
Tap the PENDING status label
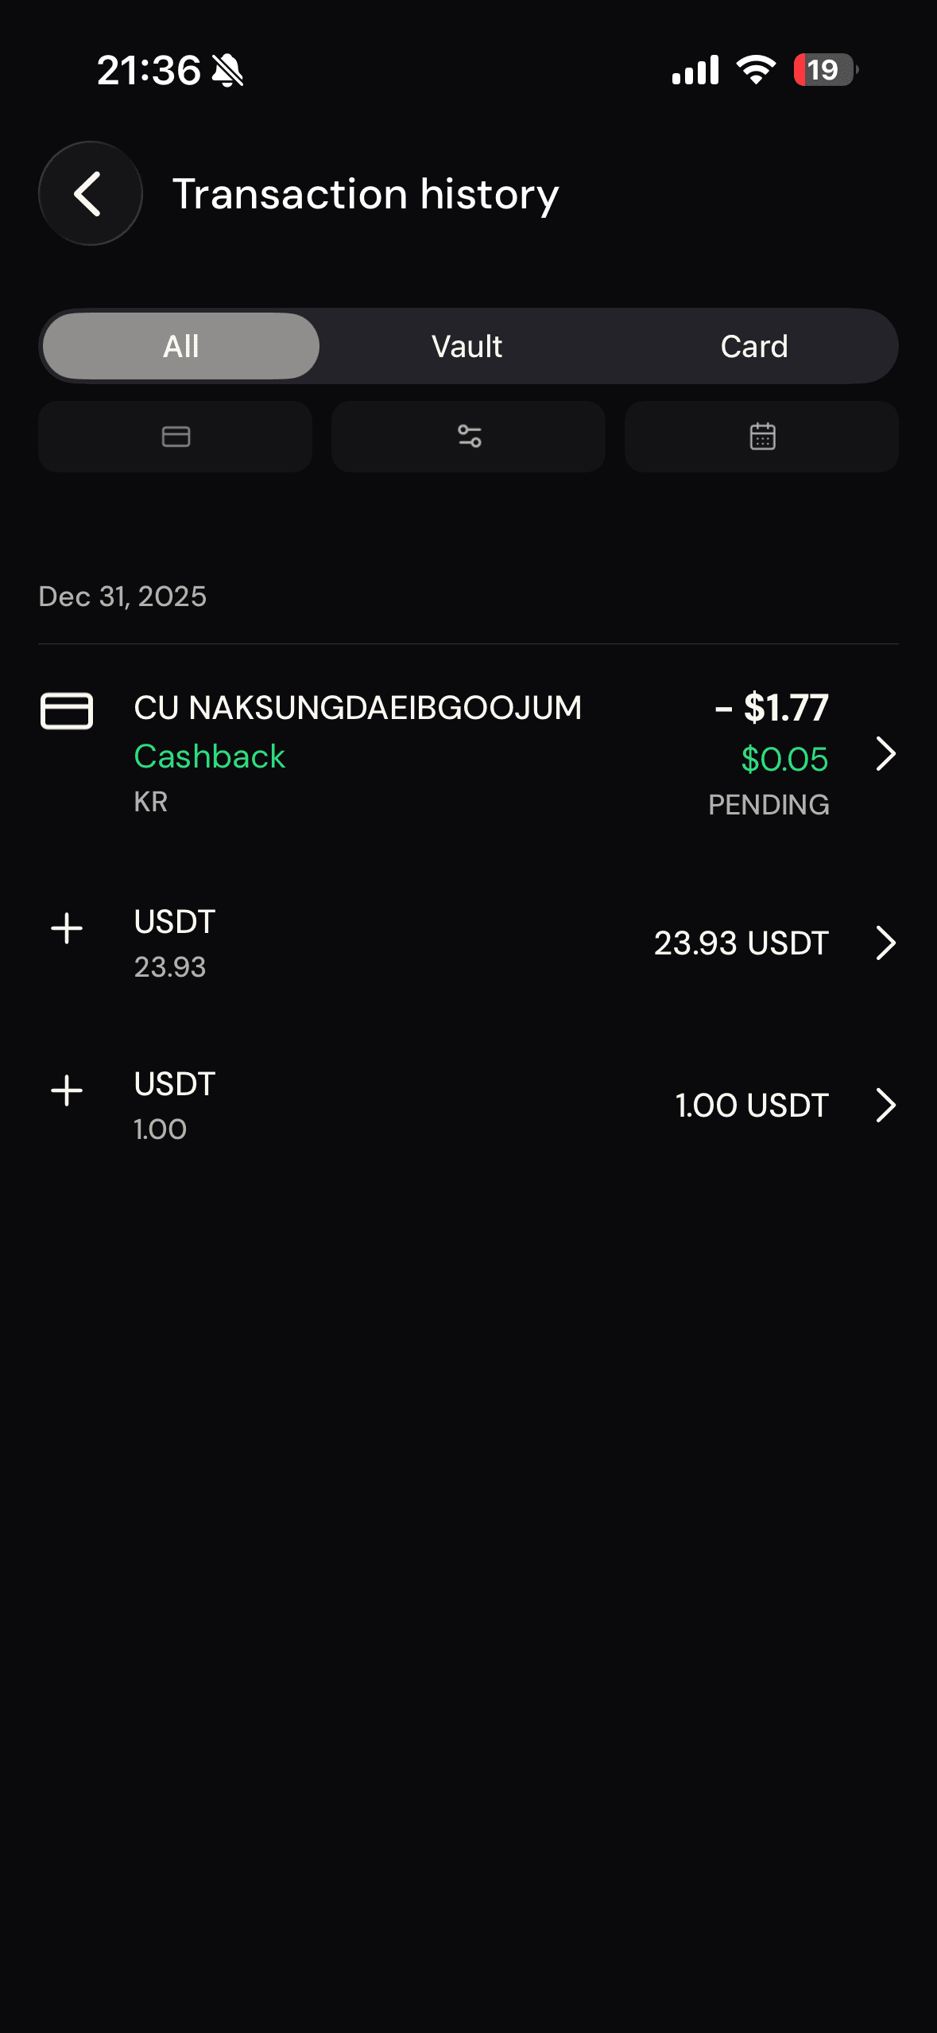pyautogui.click(x=769, y=805)
